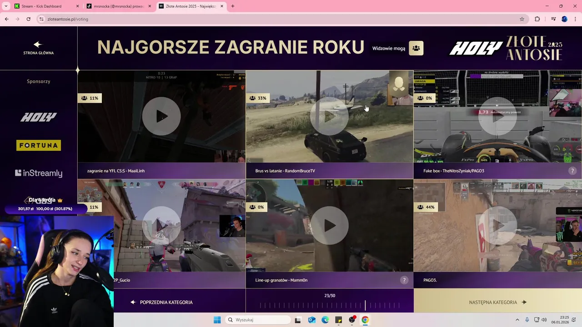Screen dimensions: 582x327
Task: Select the PAGO3. entry title
Action: (430, 280)
